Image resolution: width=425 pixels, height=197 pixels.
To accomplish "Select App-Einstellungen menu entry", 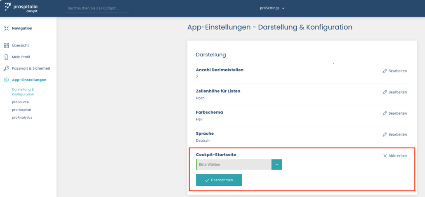I will (x=29, y=80).
